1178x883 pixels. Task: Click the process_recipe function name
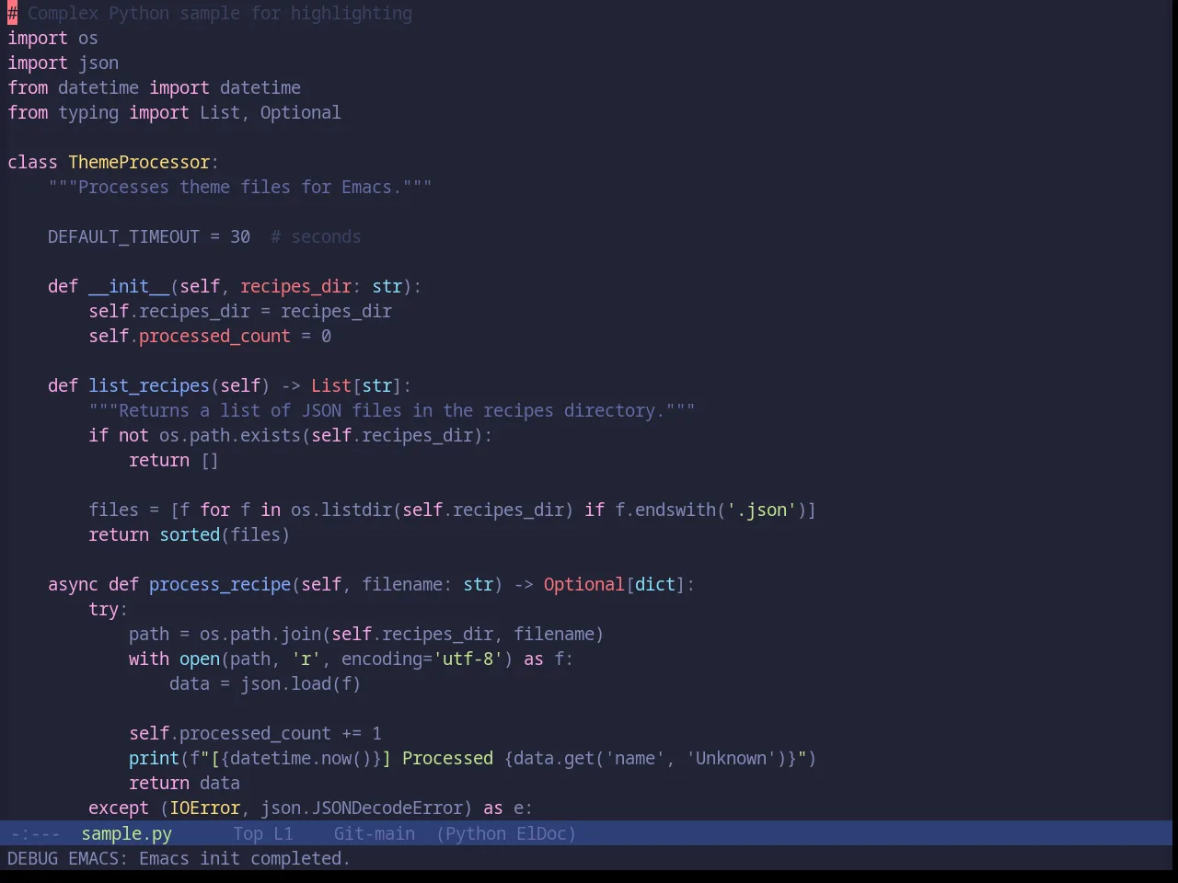coord(220,584)
